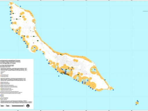Click the 'Places of Memory' legend entry
This screenshot has height=111, width=148.
click(3, 99)
